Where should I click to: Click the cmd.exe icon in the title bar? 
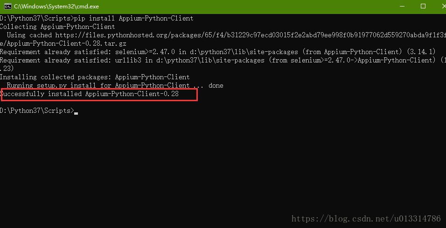pyautogui.click(x=7, y=6)
